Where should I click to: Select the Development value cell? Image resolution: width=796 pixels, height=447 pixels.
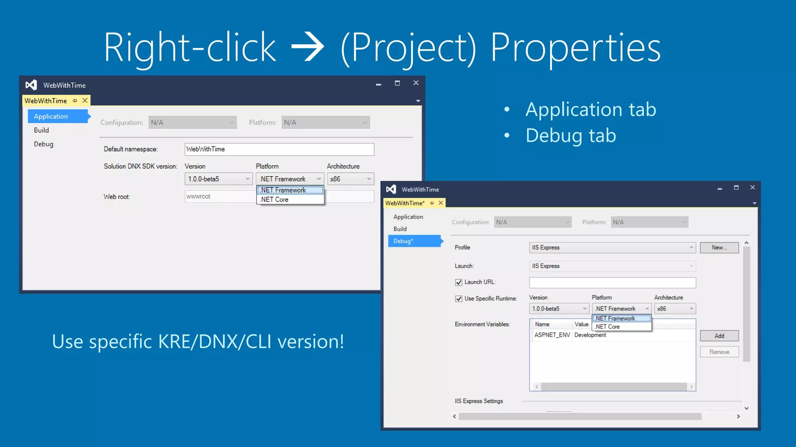[590, 335]
